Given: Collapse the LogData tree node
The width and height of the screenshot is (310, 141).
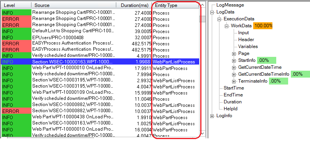Looking at the screenshot, I should coord(212,12).
